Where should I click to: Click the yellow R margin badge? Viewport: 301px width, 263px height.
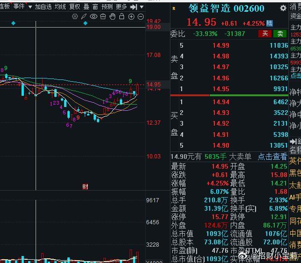click(x=174, y=8)
